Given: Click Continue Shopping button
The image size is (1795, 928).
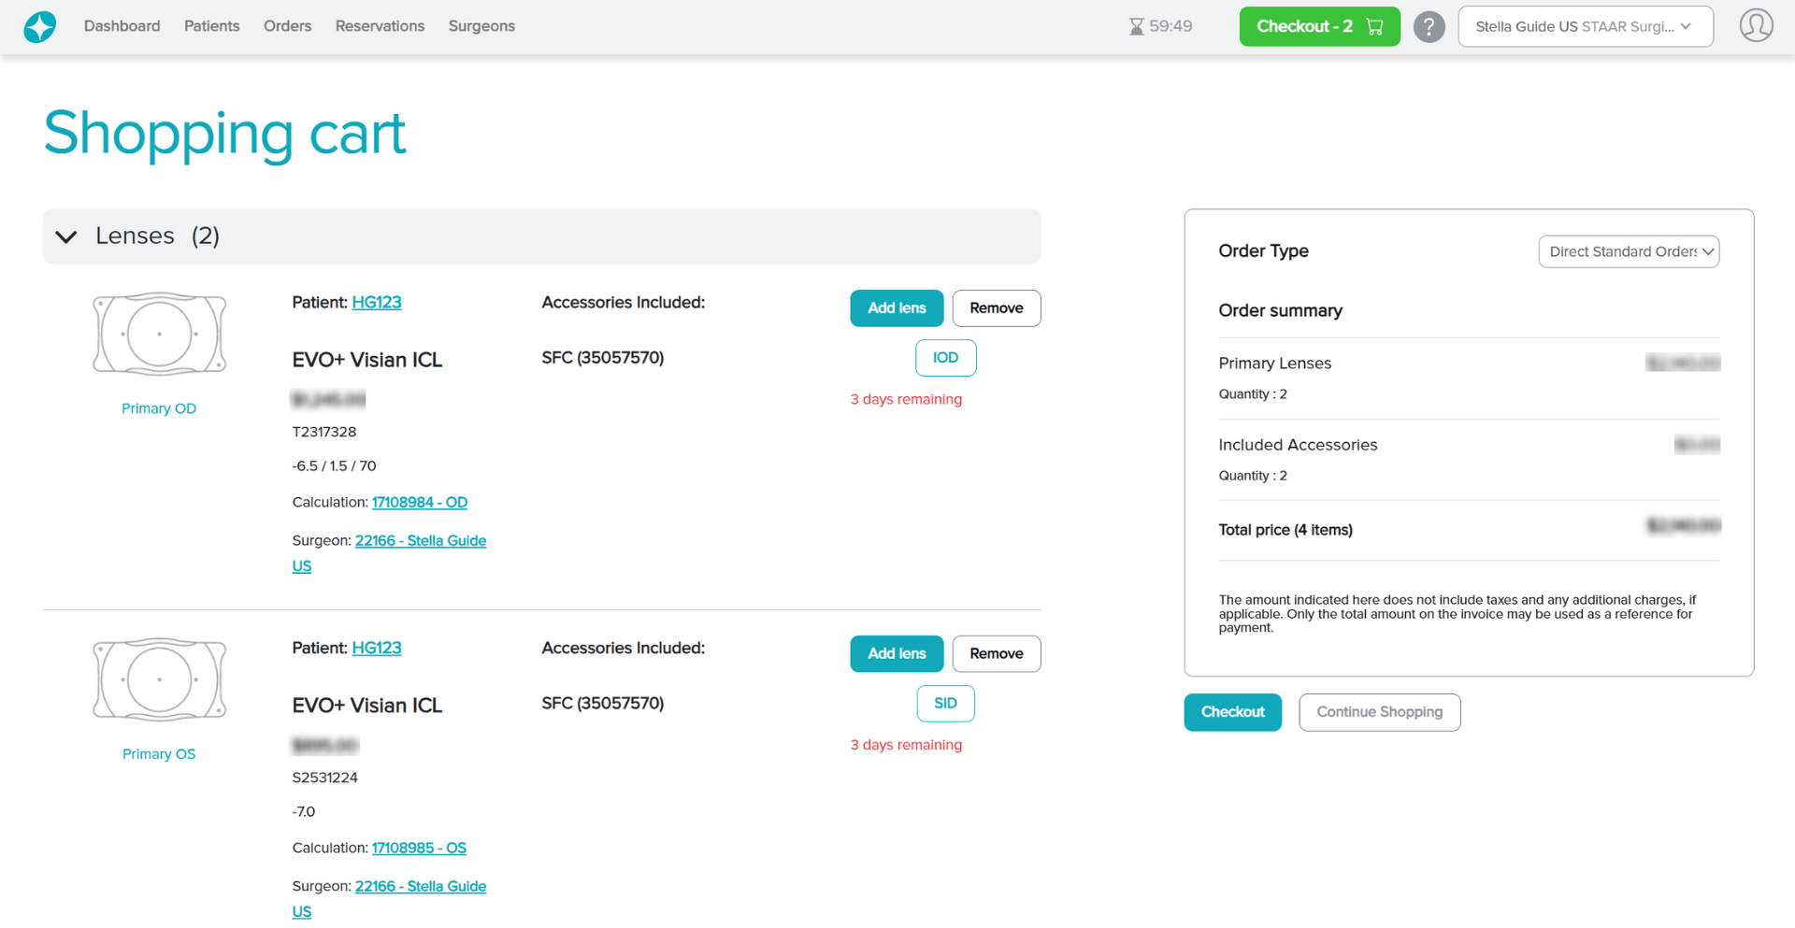Looking at the screenshot, I should click(1379, 712).
